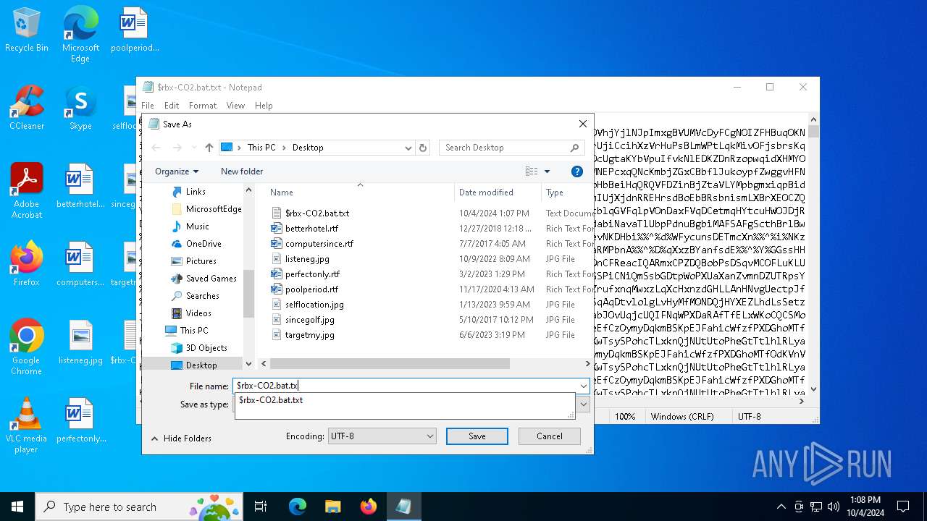
Task: Select targetmy.jpg in the file list
Action: tap(310, 335)
